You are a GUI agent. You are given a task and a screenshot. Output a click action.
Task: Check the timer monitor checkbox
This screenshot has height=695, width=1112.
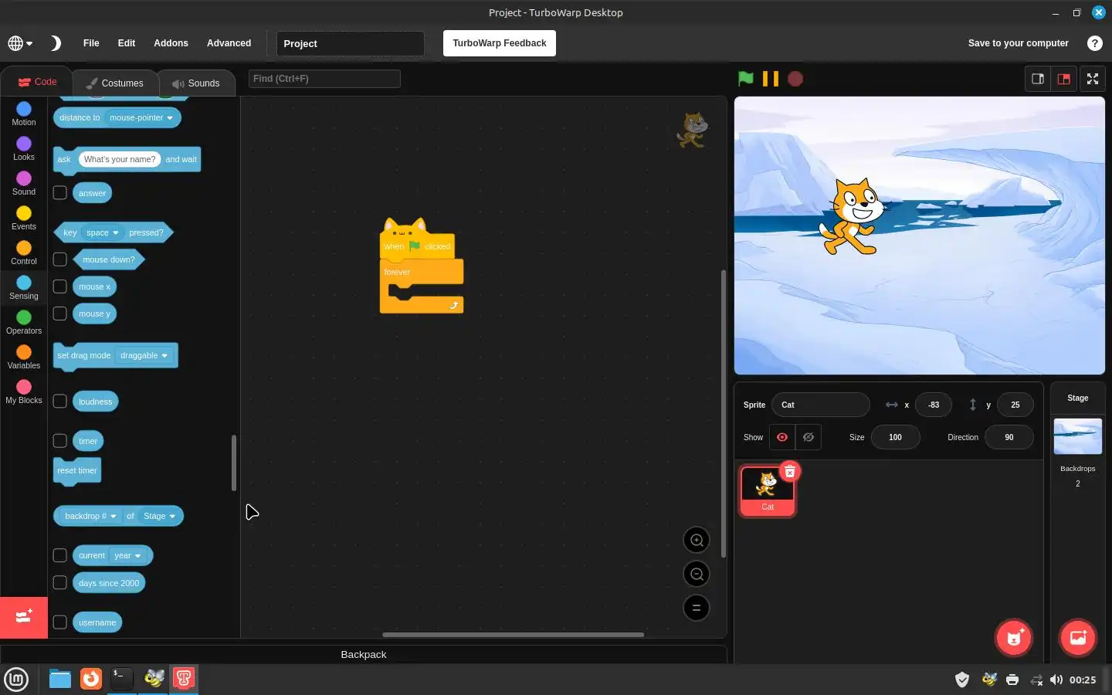pos(59,440)
